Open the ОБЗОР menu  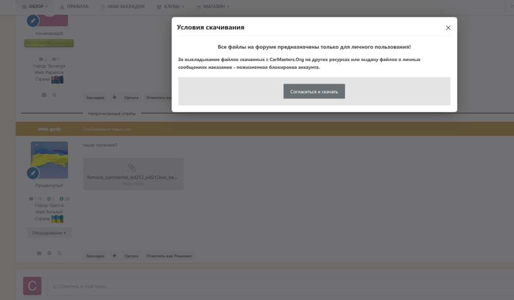pyautogui.click(x=35, y=7)
